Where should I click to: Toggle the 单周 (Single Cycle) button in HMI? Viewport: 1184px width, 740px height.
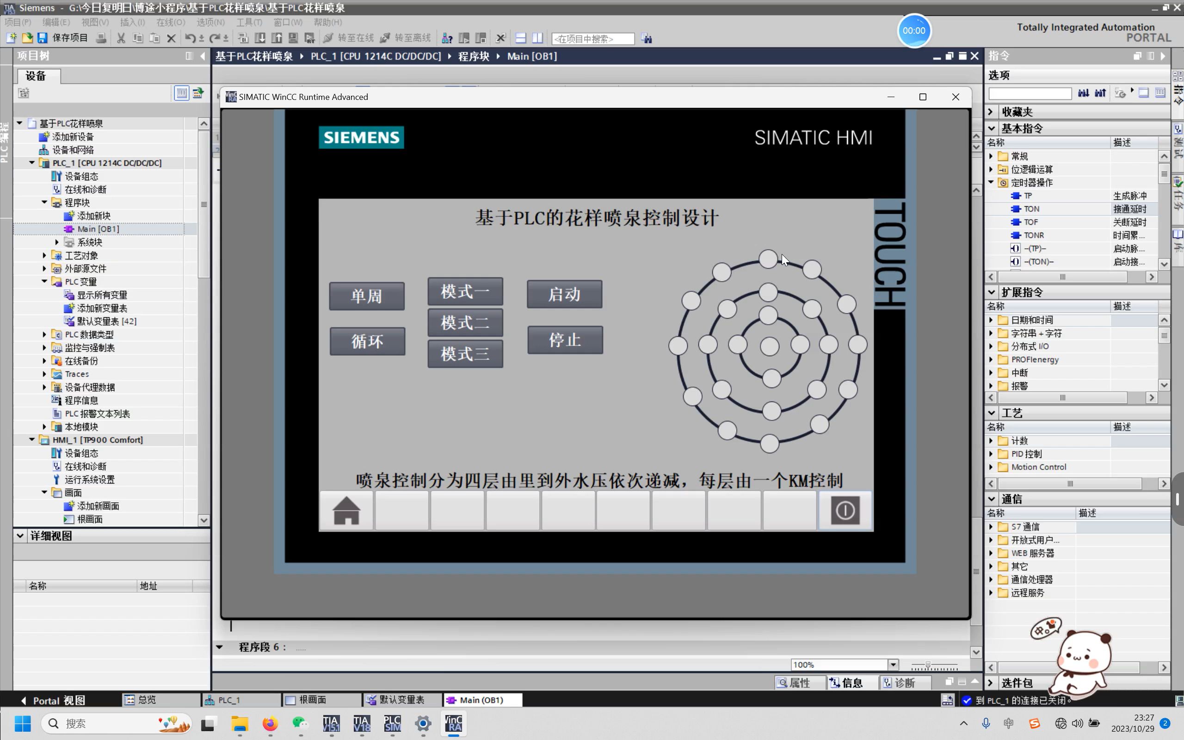point(366,294)
